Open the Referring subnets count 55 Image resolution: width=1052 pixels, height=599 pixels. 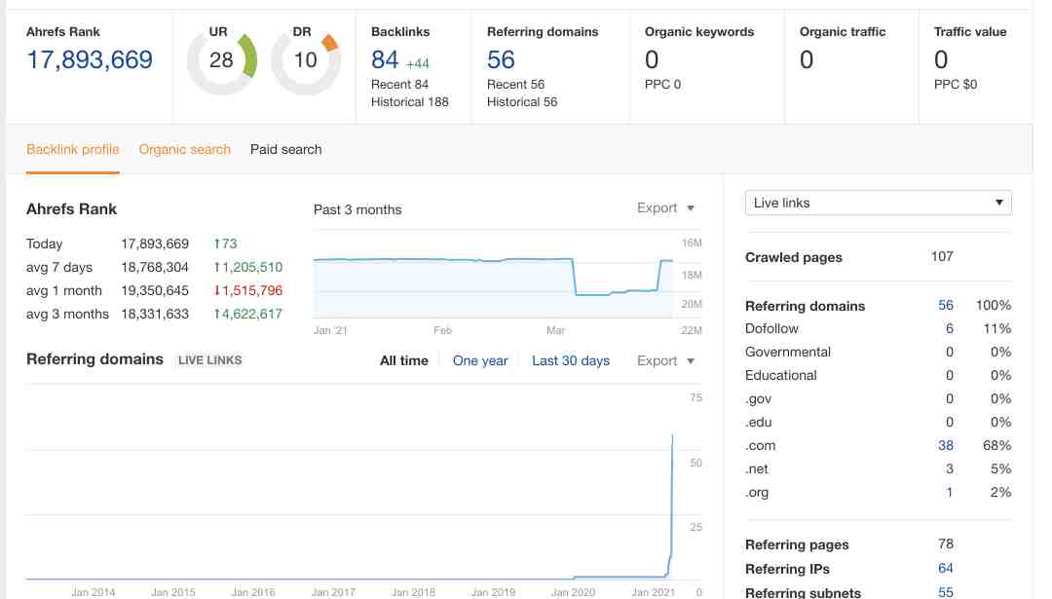click(x=945, y=592)
